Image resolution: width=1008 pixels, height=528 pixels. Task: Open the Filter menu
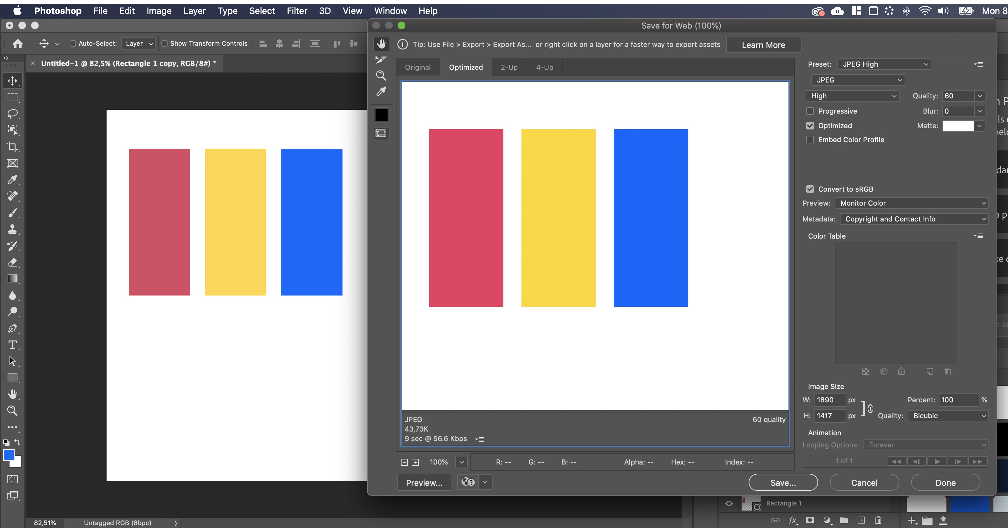point(297,11)
